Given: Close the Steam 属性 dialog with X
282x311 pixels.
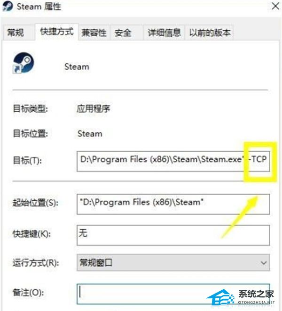Looking at the screenshot, I should (x=275, y=6).
